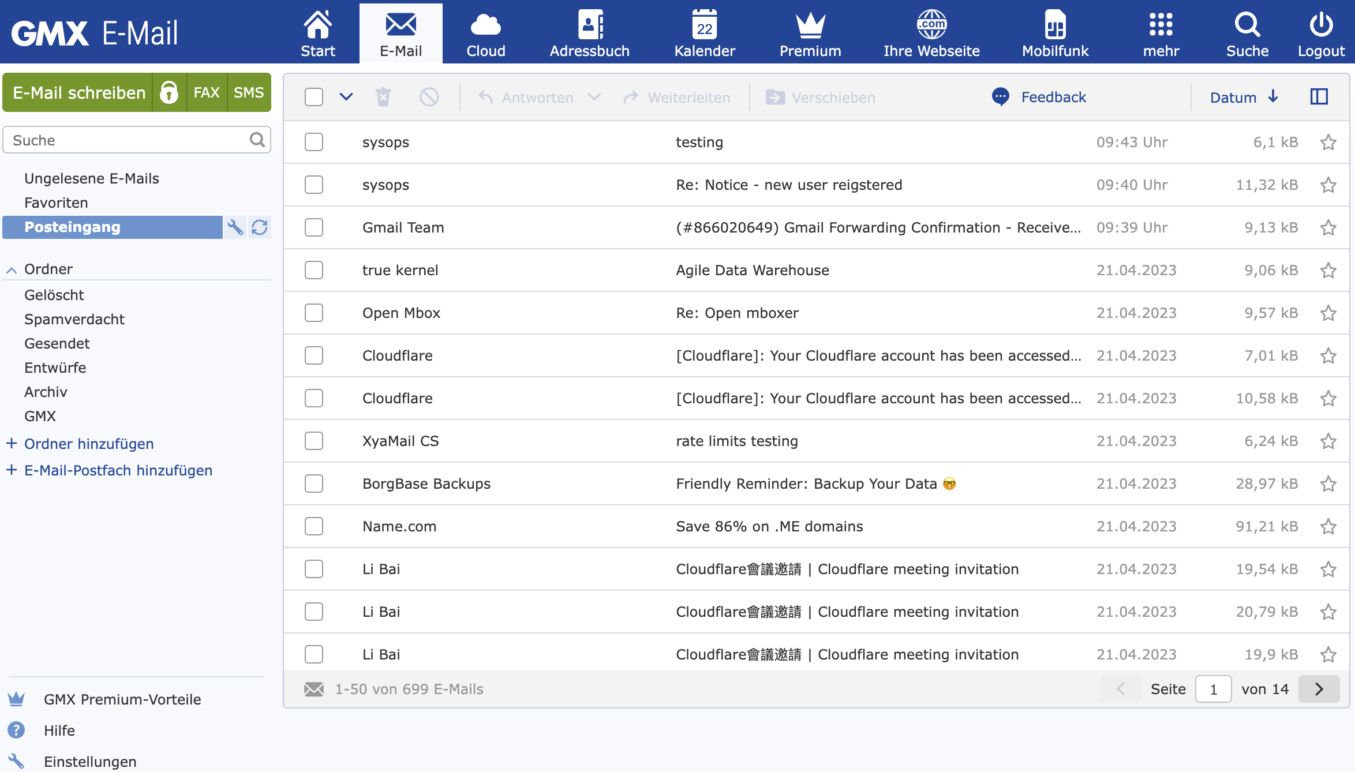Screen dimensions: 1355x772
Task: Toggle the reading pane layout icon
Action: point(1319,97)
